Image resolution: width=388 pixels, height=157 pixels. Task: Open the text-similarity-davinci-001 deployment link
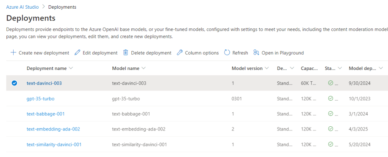[54, 144]
